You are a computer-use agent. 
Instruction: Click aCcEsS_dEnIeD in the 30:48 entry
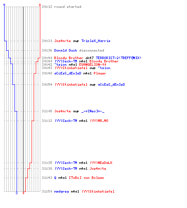tap(68, 73)
